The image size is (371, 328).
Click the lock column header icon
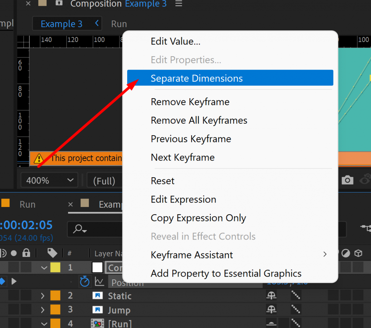(x=26, y=253)
